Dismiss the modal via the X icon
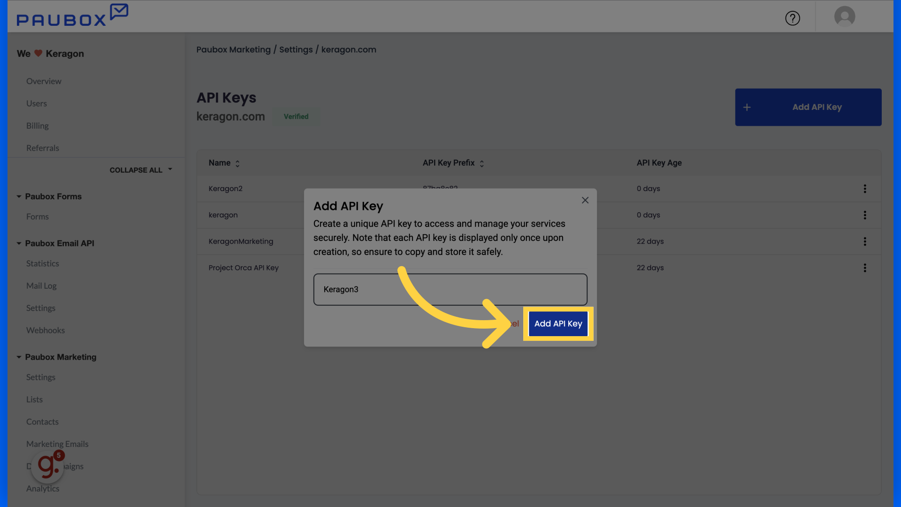This screenshot has width=901, height=507. click(585, 200)
